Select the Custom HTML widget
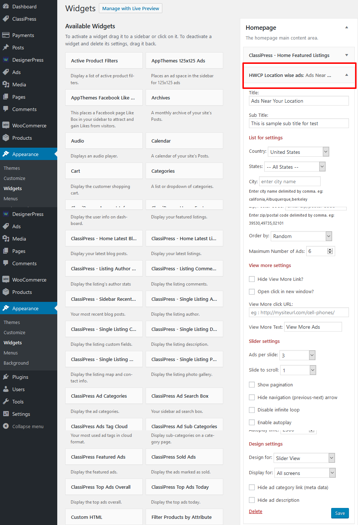 pos(104,517)
